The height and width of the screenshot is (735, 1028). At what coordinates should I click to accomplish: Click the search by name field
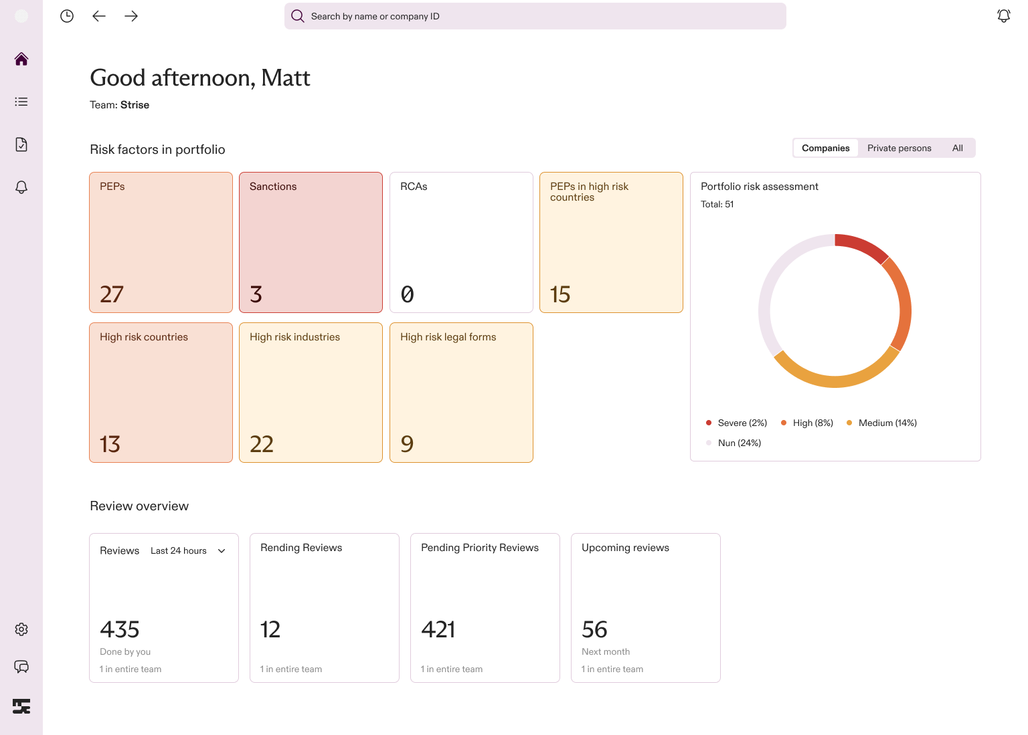[x=535, y=16]
